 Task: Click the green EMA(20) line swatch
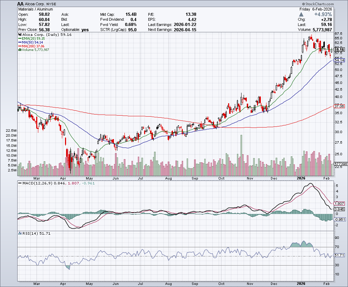(x=20, y=39)
